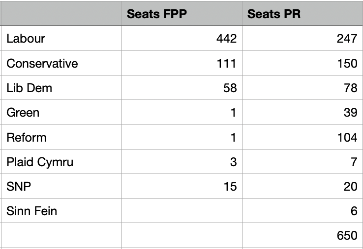Click the SNP label cell
The width and height of the screenshot is (363, 249).
[61, 186]
